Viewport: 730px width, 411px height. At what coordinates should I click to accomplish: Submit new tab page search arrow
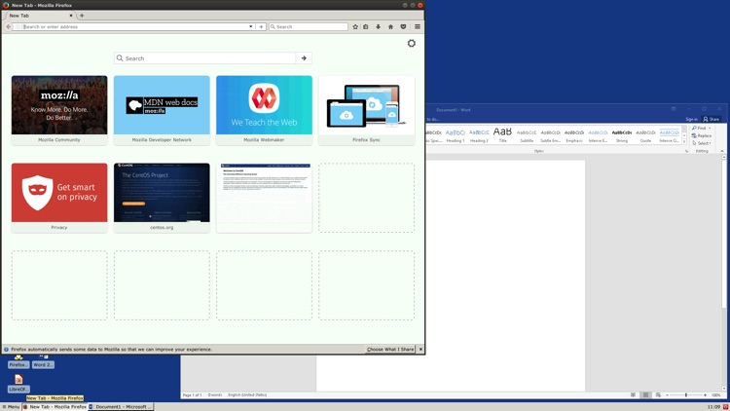click(x=304, y=58)
